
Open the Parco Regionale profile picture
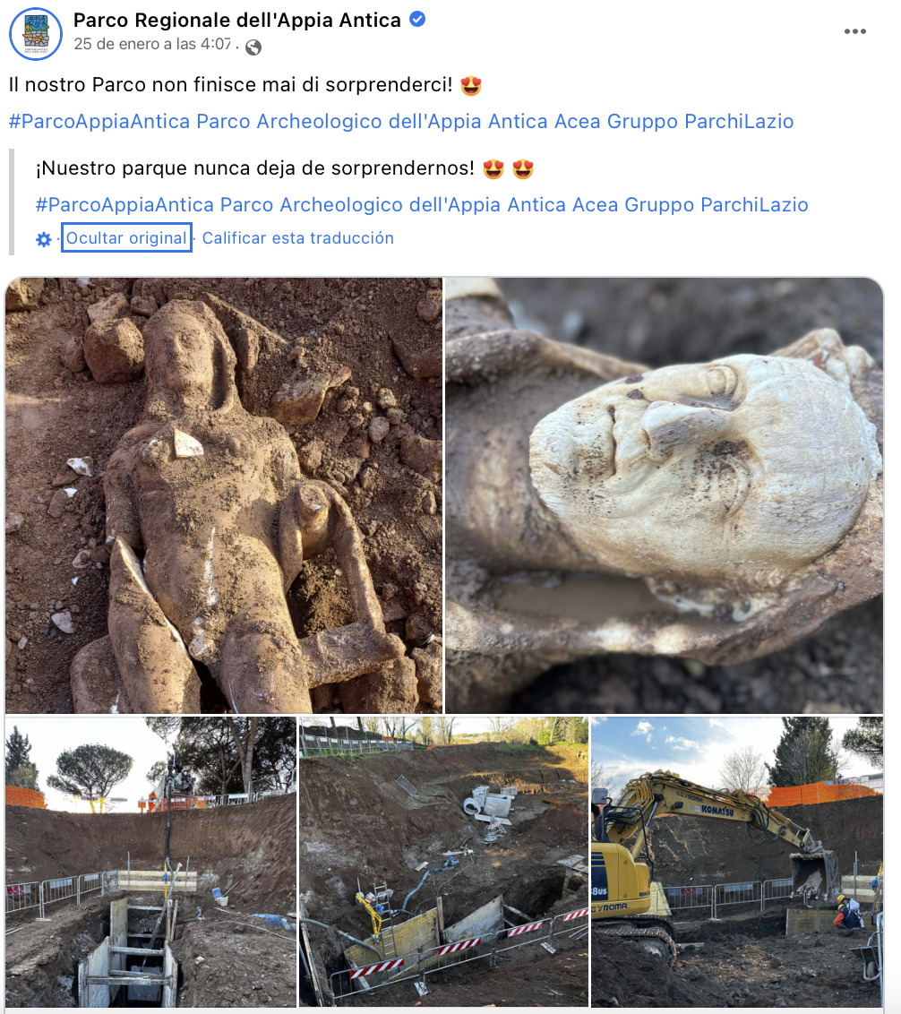pyautogui.click(x=36, y=34)
